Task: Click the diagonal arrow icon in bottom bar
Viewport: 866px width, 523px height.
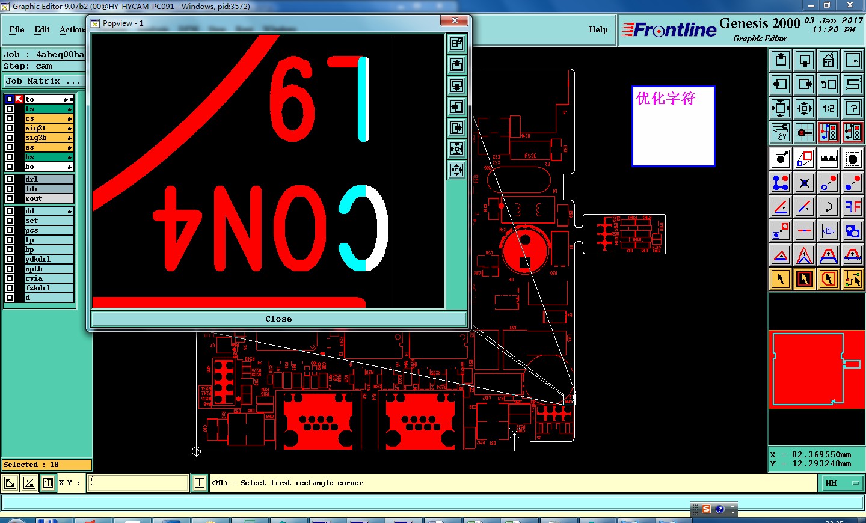Action: [10, 483]
